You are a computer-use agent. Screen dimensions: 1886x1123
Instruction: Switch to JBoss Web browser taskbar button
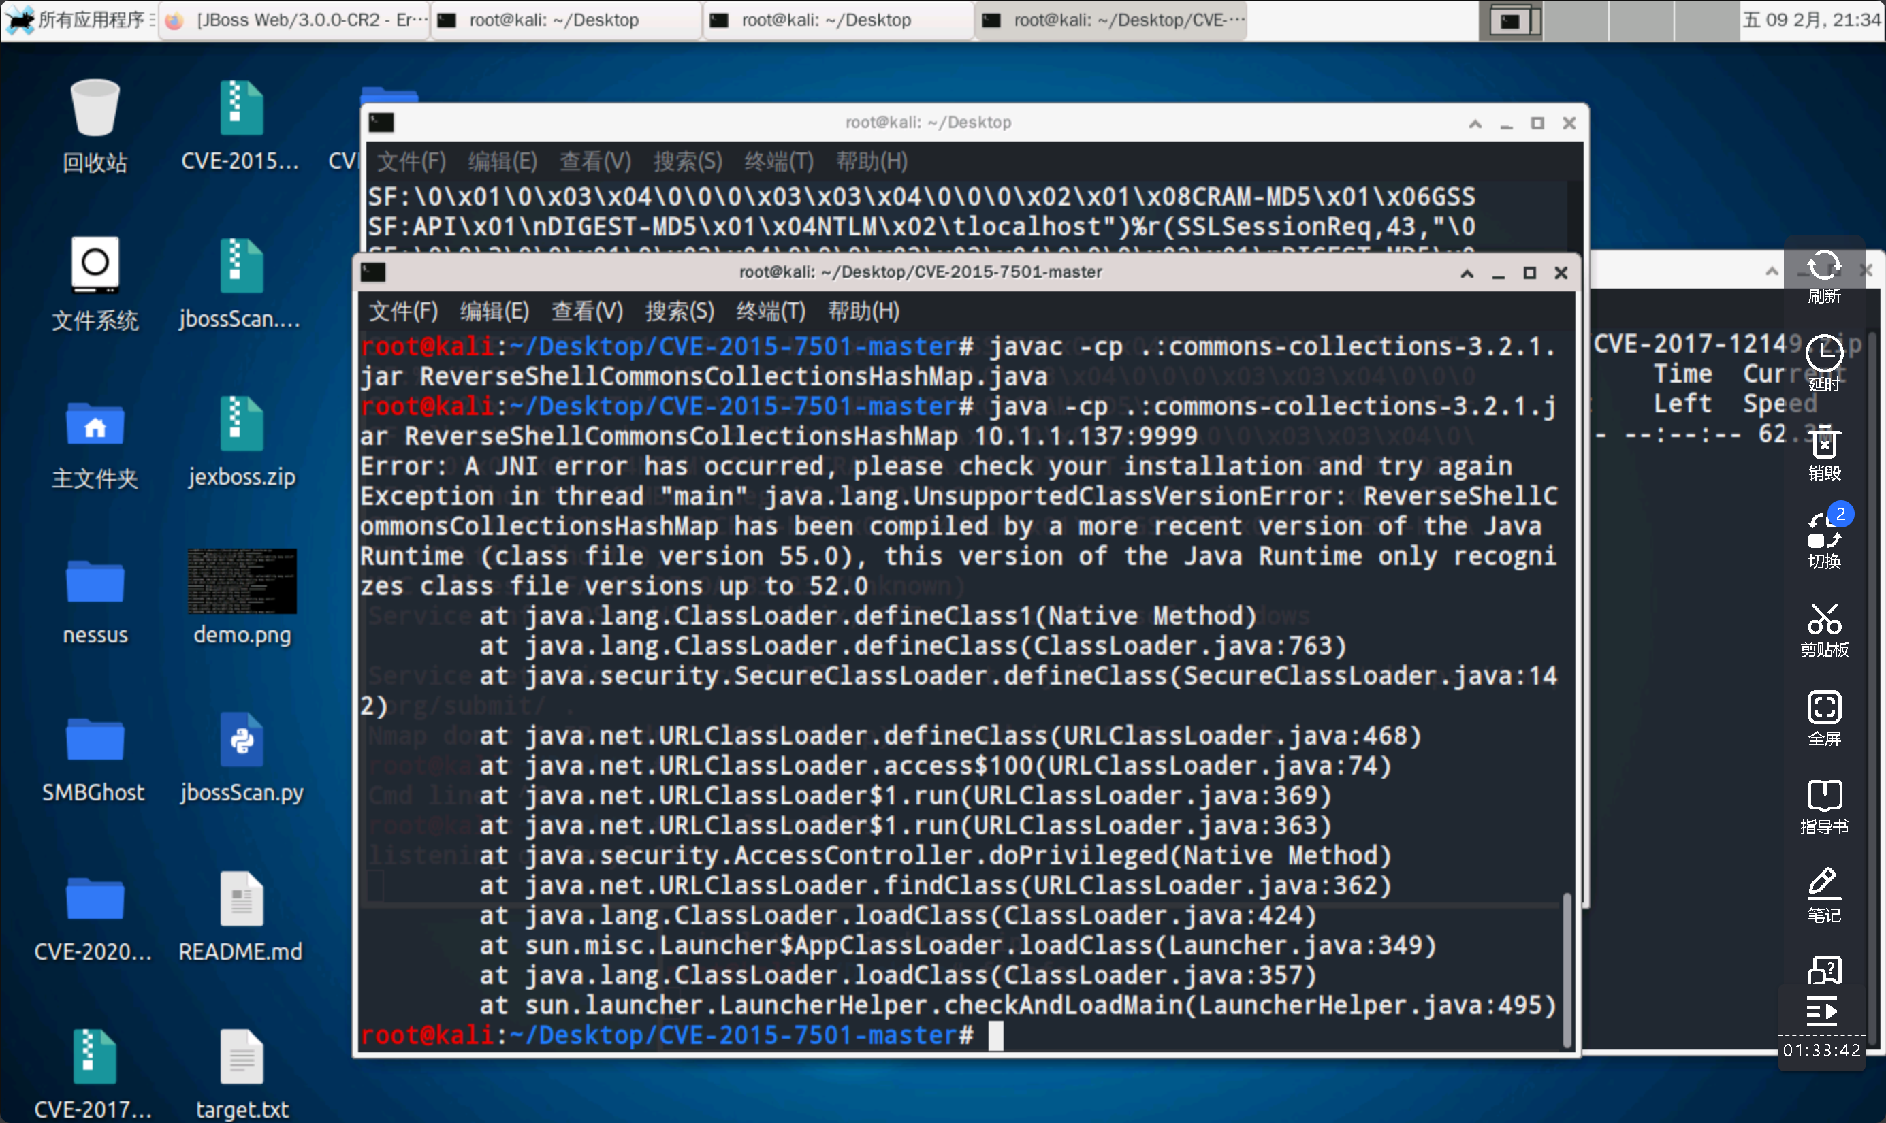297,20
